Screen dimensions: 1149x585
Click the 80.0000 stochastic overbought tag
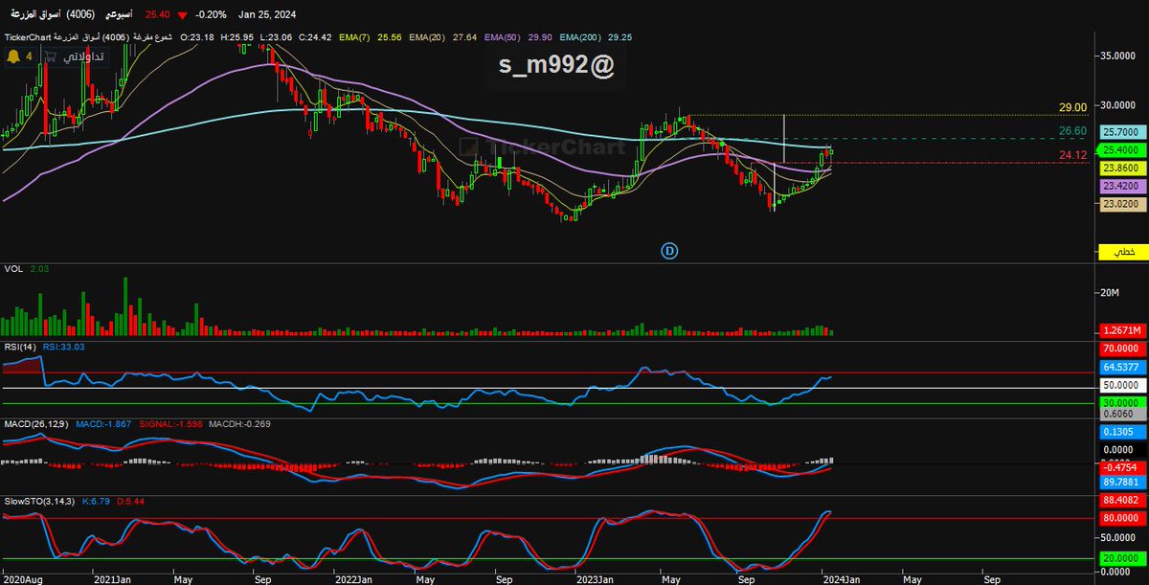(1123, 518)
